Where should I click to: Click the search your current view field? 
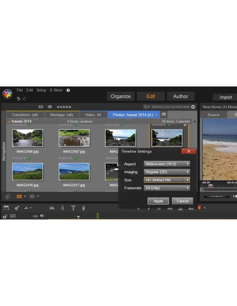[170, 107]
